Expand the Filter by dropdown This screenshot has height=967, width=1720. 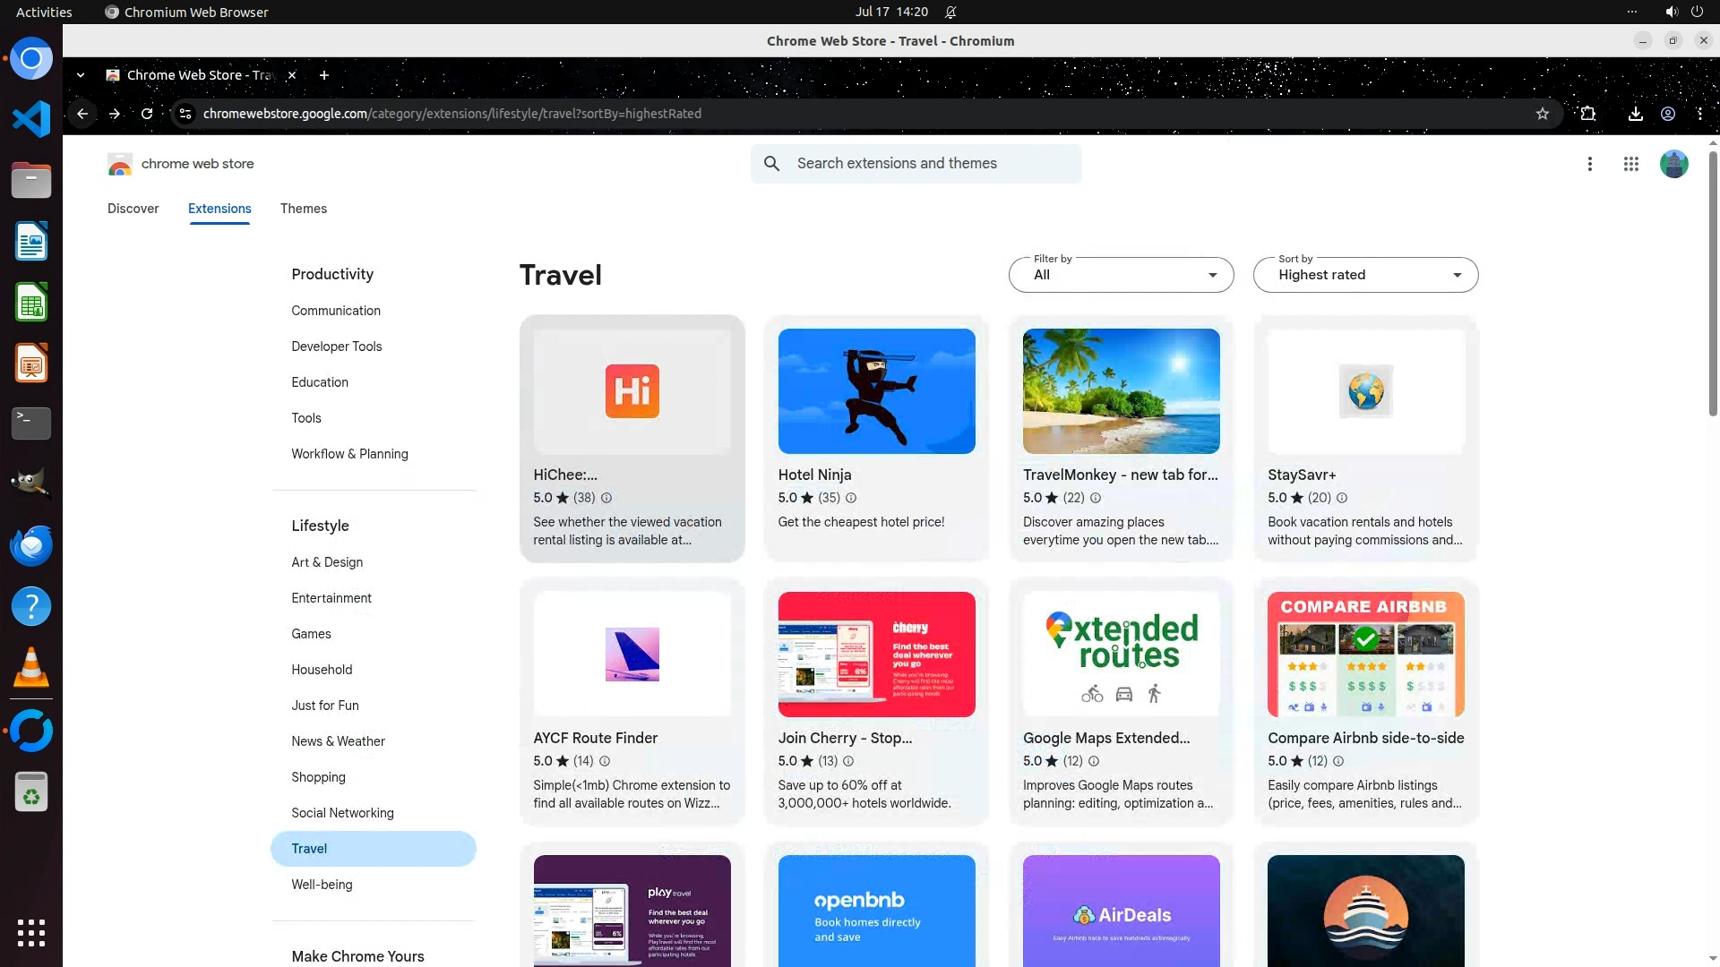pos(1121,275)
